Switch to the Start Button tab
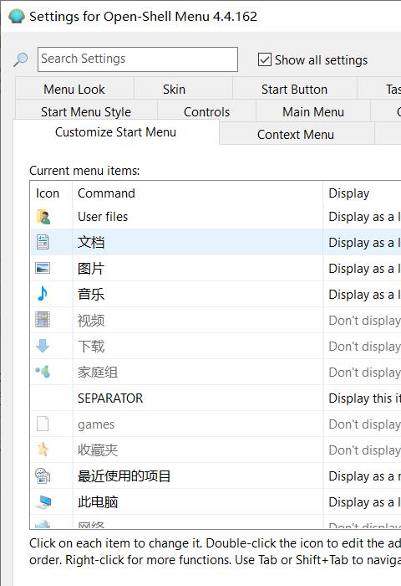 click(294, 90)
